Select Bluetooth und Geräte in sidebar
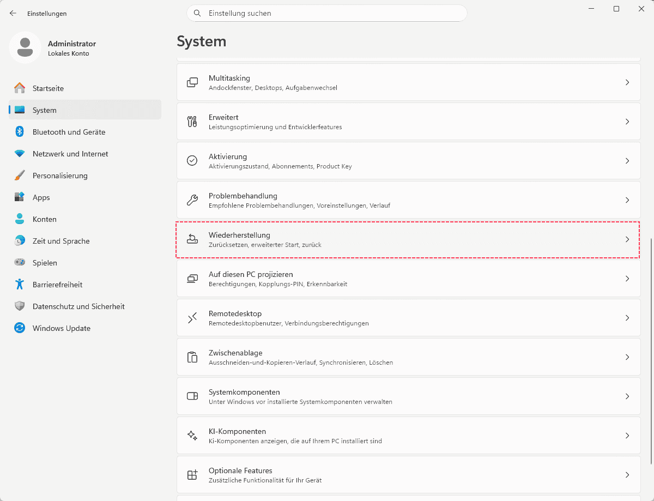The height and width of the screenshot is (501, 654). (x=85, y=132)
